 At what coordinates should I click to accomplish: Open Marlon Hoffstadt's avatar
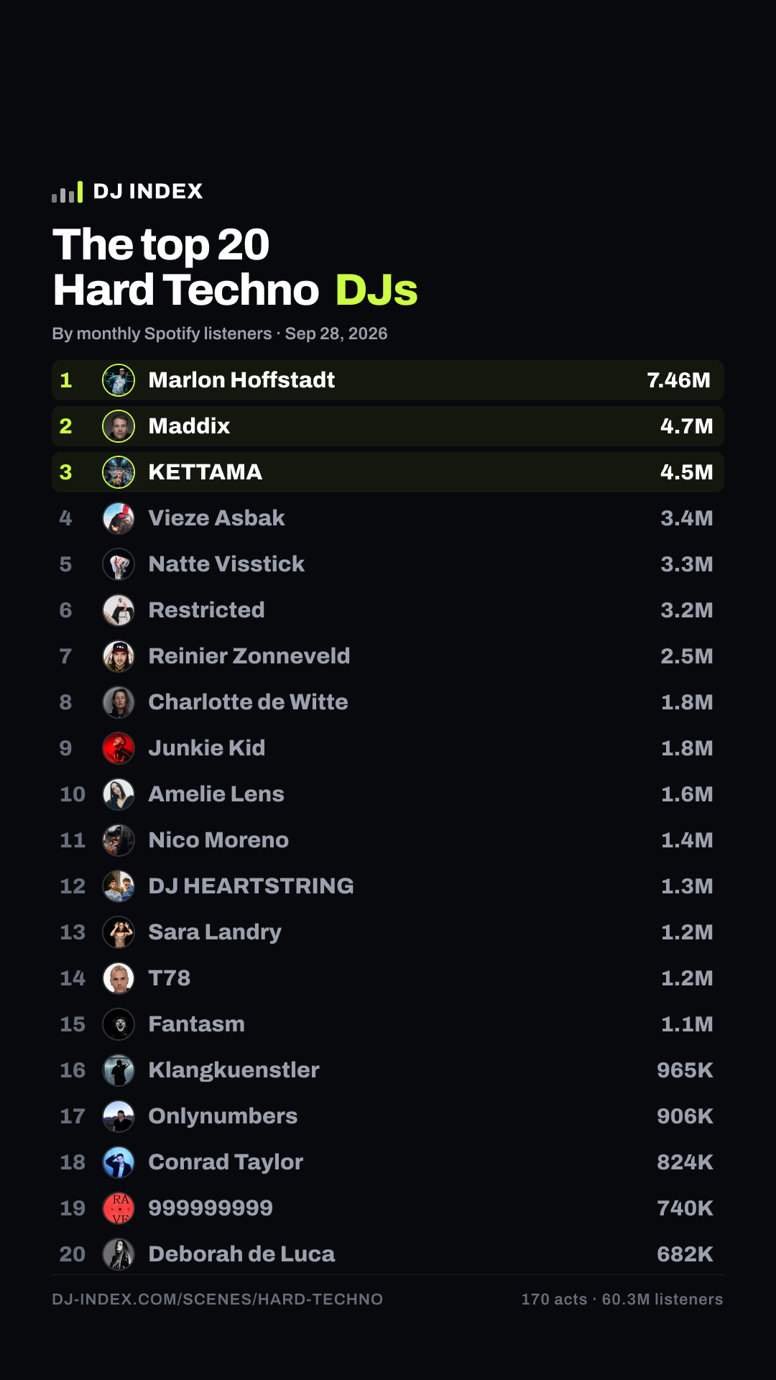coord(119,380)
